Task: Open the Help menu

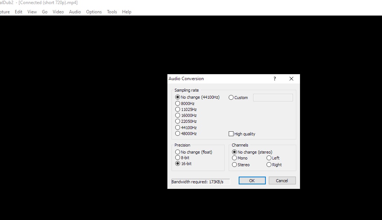Action: click(127, 12)
